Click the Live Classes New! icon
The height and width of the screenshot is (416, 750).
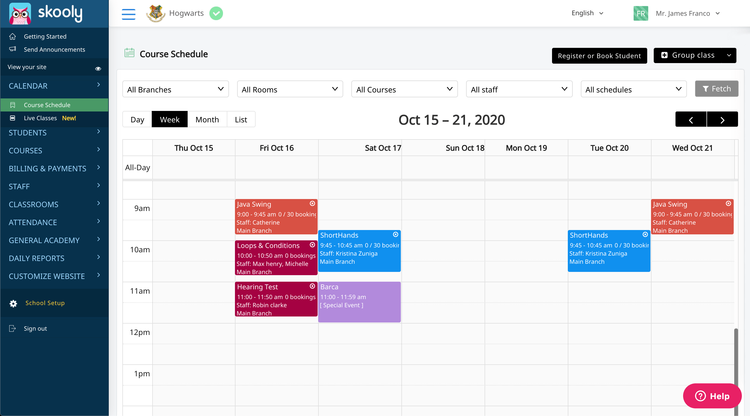pyautogui.click(x=14, y=118)
